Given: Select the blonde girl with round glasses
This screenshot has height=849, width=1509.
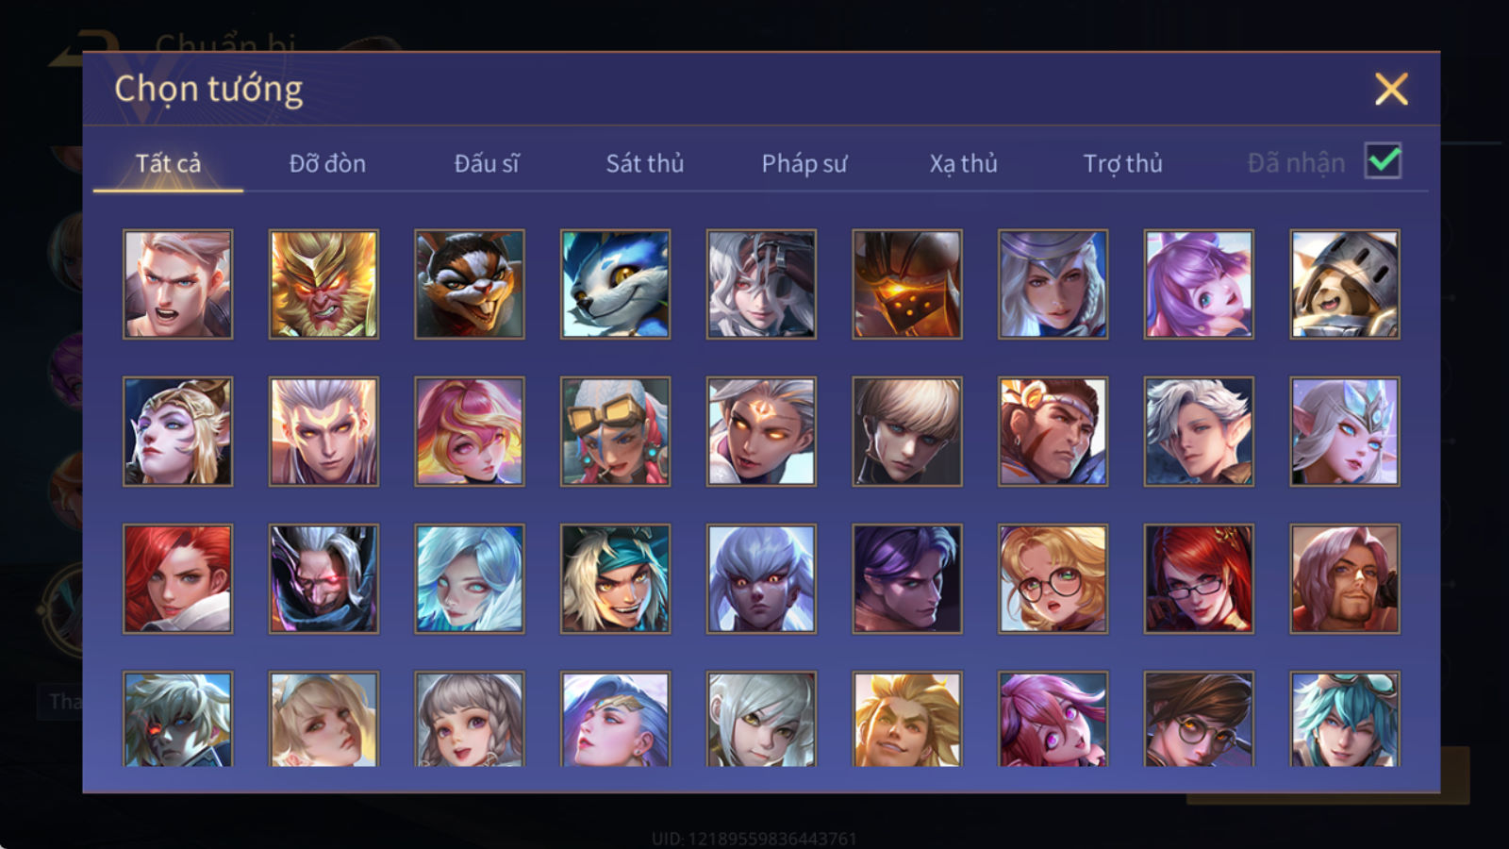Looking at the screenshot, I should 1053,578.
